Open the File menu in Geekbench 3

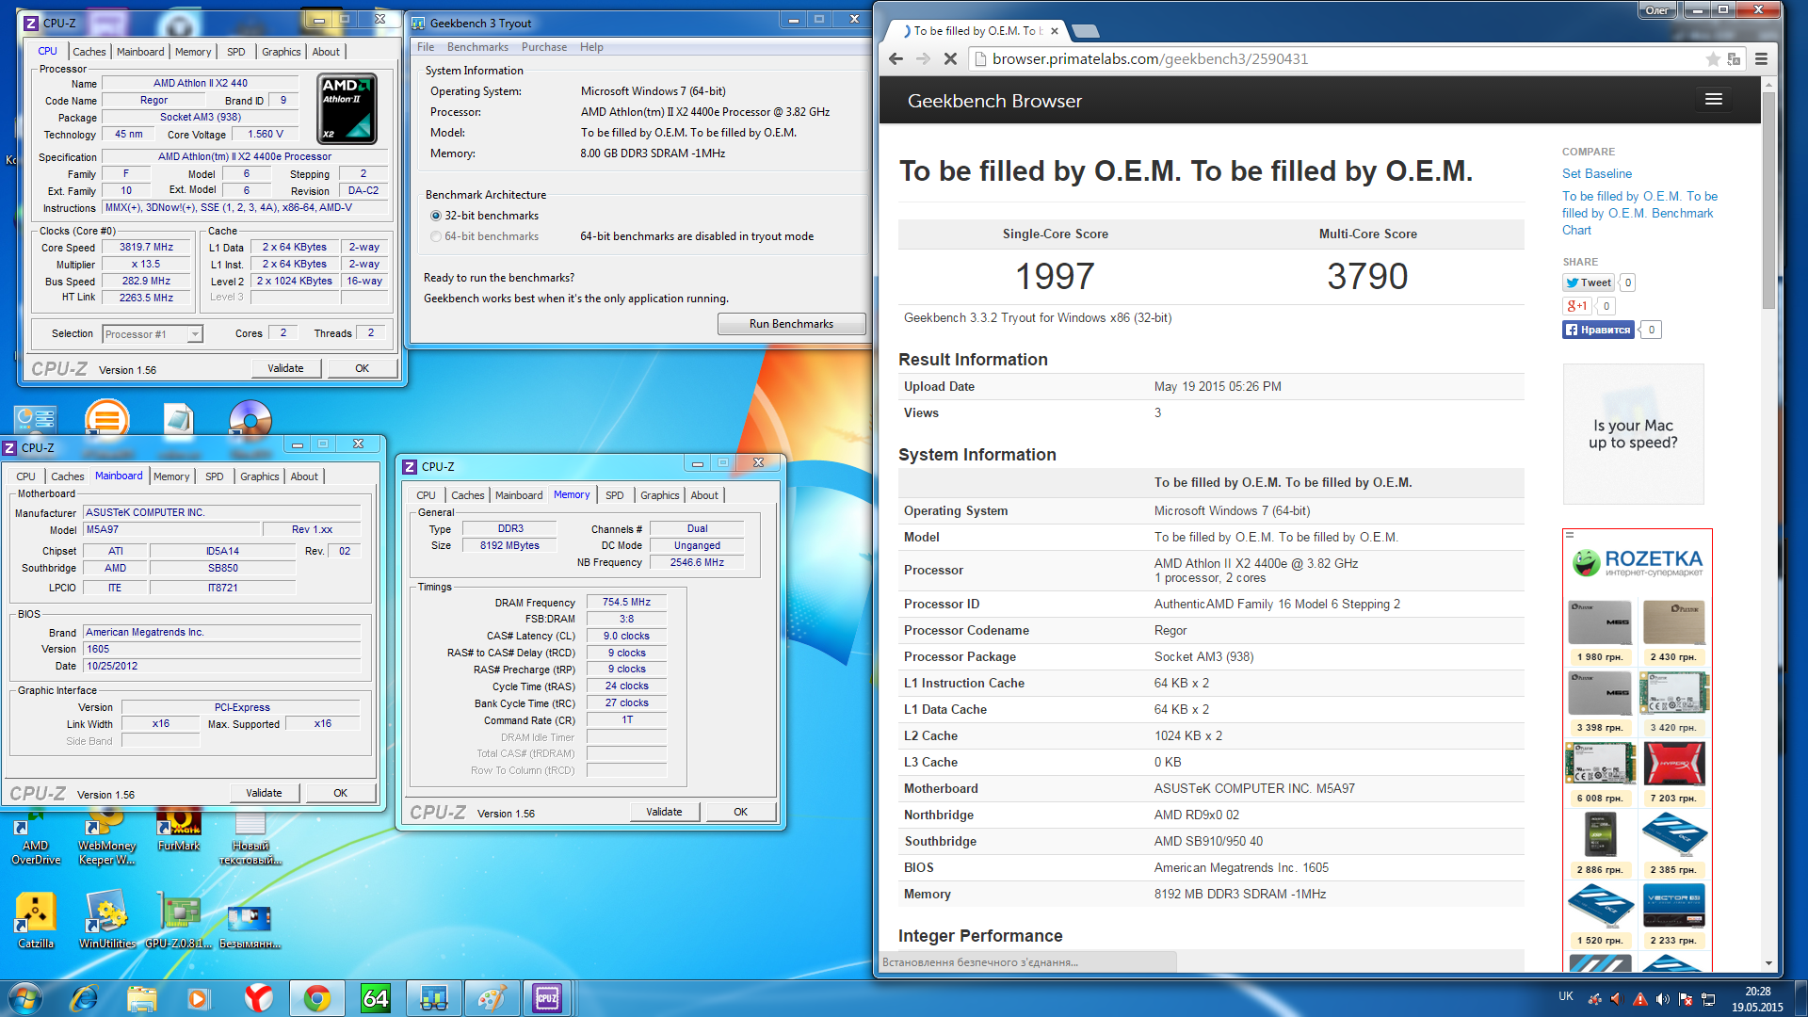coord(426,47)
